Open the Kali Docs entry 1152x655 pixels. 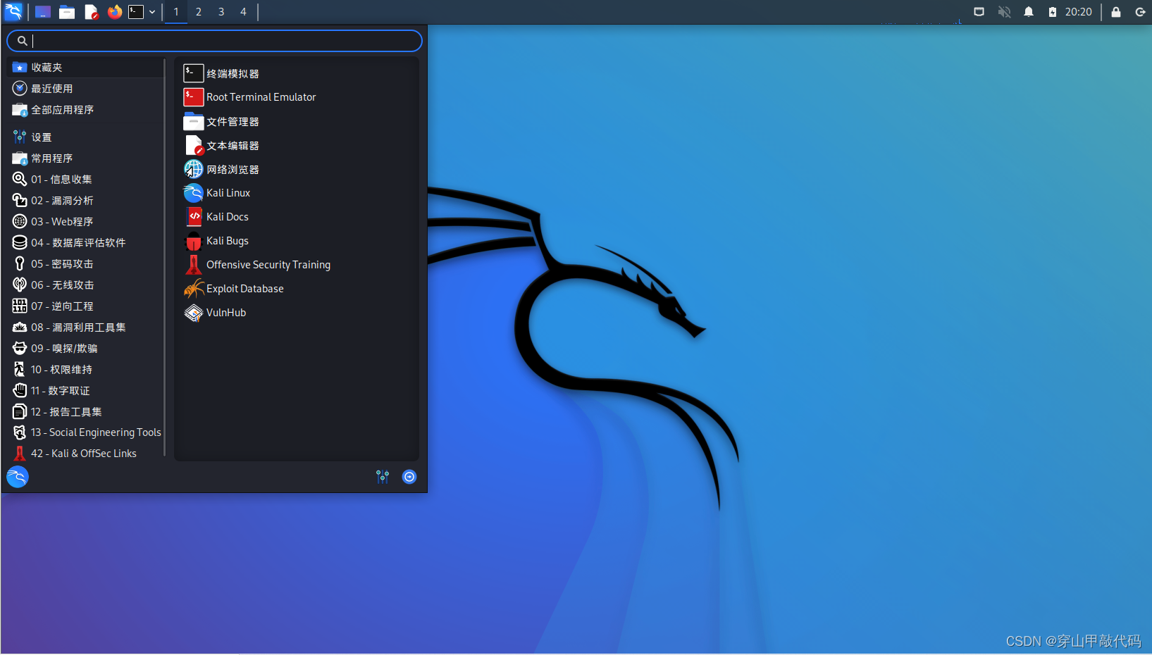pos(297,217)
